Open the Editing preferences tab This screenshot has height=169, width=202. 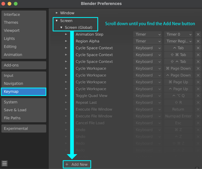[x=24, y=47]
